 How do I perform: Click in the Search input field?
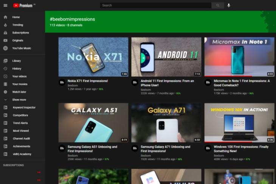point(156,5)
